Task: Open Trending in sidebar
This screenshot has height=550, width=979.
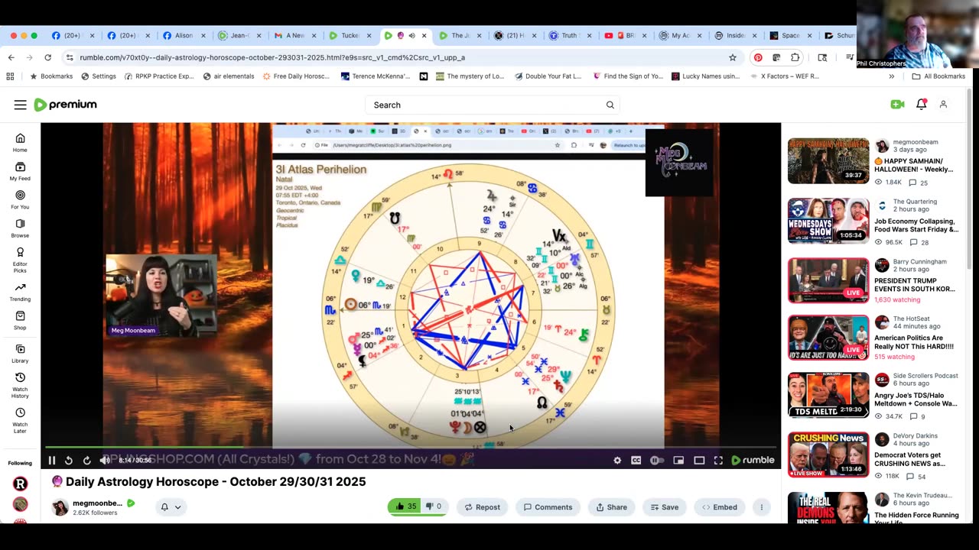Action: pyautogui.click(x=20, y=292)
